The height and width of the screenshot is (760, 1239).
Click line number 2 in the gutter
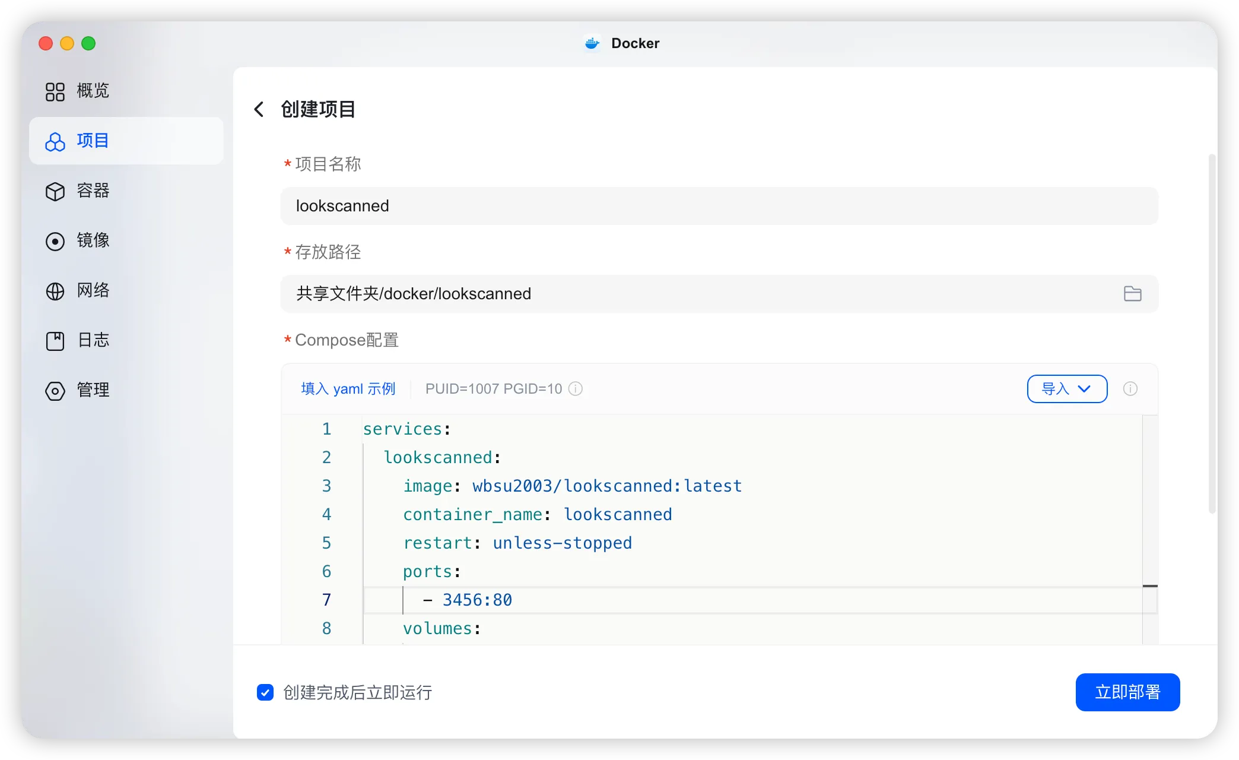click(326, 458)
